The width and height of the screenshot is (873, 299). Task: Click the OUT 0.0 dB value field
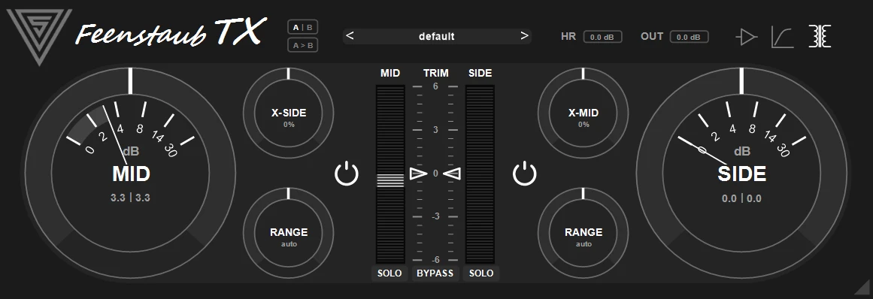point(689,38)
